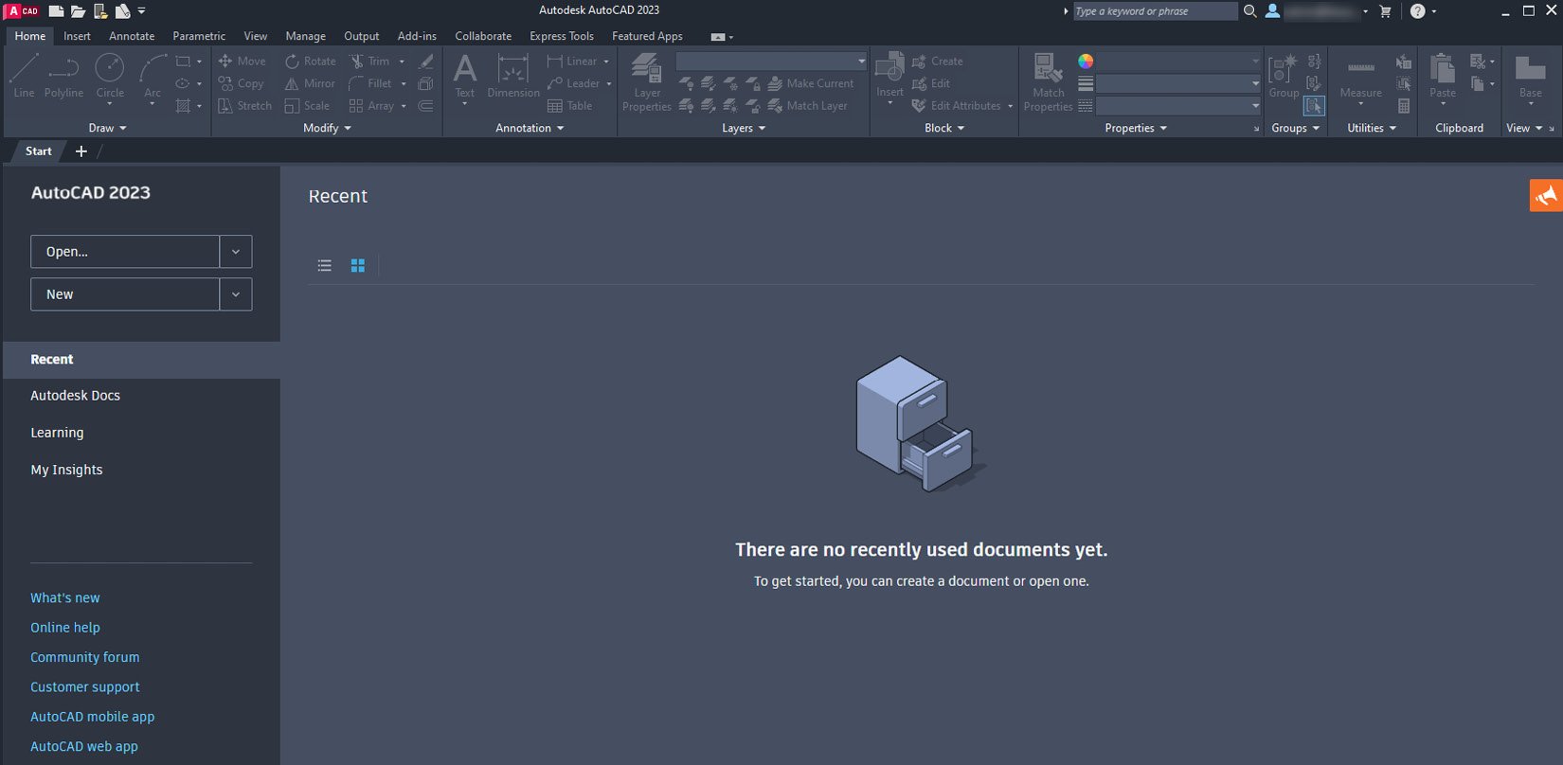
Task: Click the keyword search input field
Action: [x=1155, y=11]
